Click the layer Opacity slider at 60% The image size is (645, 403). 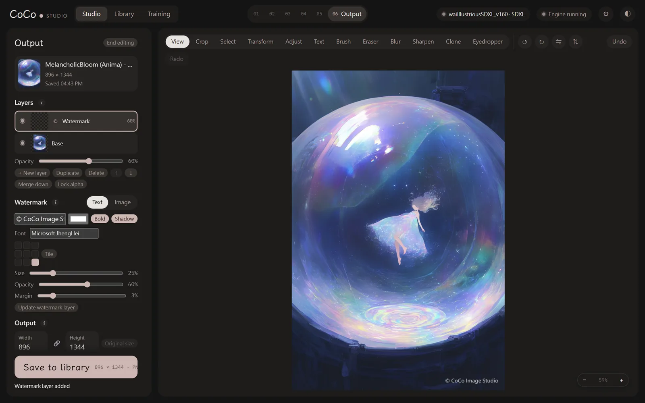pyautogui.click(x=81, y=161)
